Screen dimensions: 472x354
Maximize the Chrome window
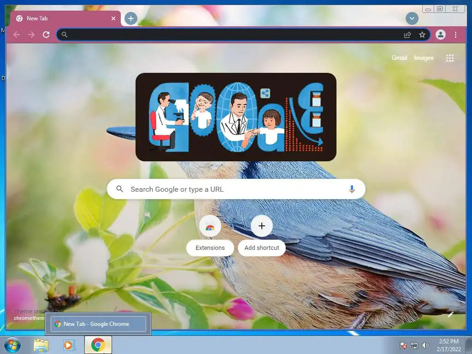click(440, 9)
